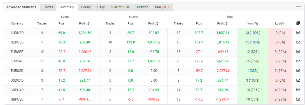Click the Longs group header
The image size is (305, 105).
(65, 17)
